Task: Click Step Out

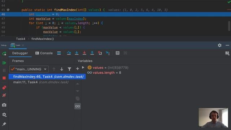Action: pyautogui.click(x=92, y=53)
